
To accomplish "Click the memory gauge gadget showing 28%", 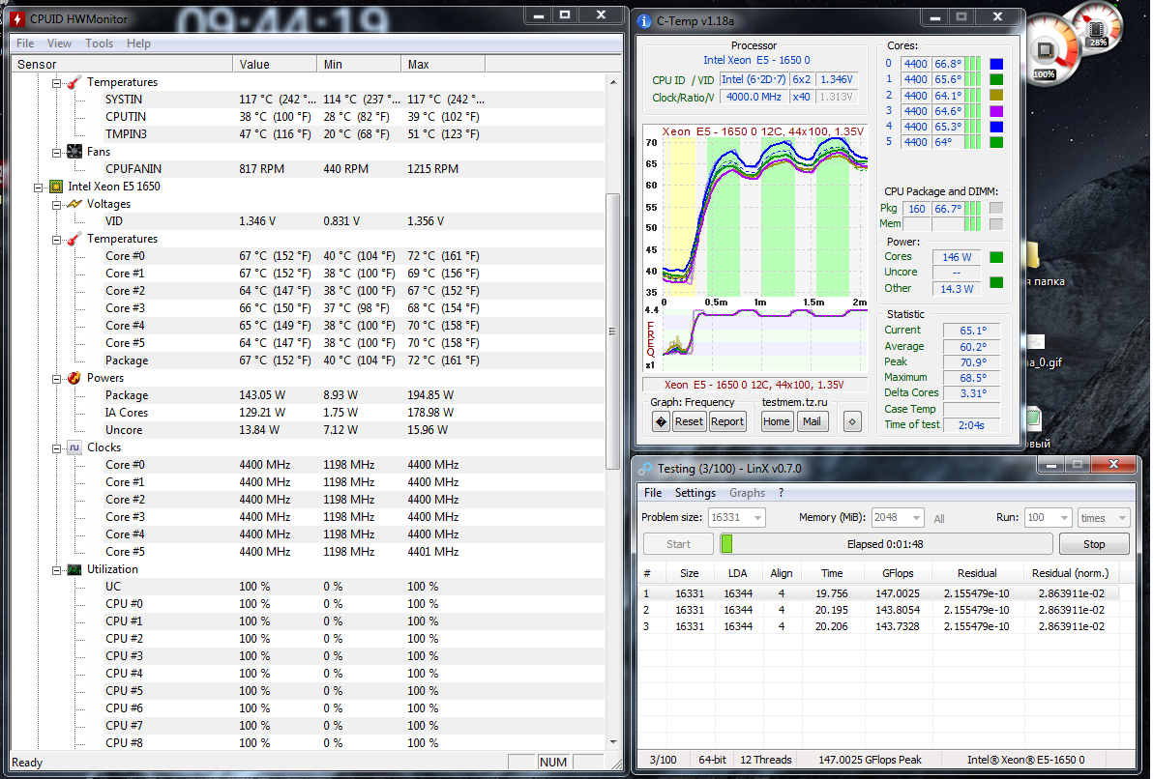I will [1097, 28].
